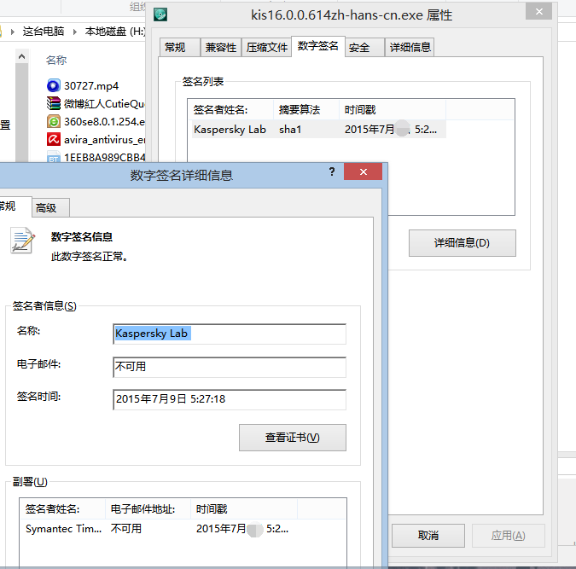Click the 时间戳 column header in countersignatures list
This screenshot has height=569, width=576.
[244, 508]
